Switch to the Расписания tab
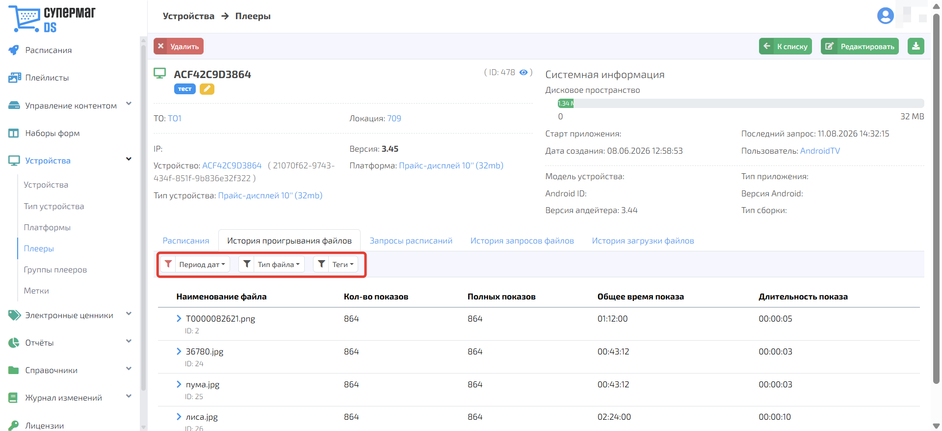942x431 pixels. click(186, 241)
